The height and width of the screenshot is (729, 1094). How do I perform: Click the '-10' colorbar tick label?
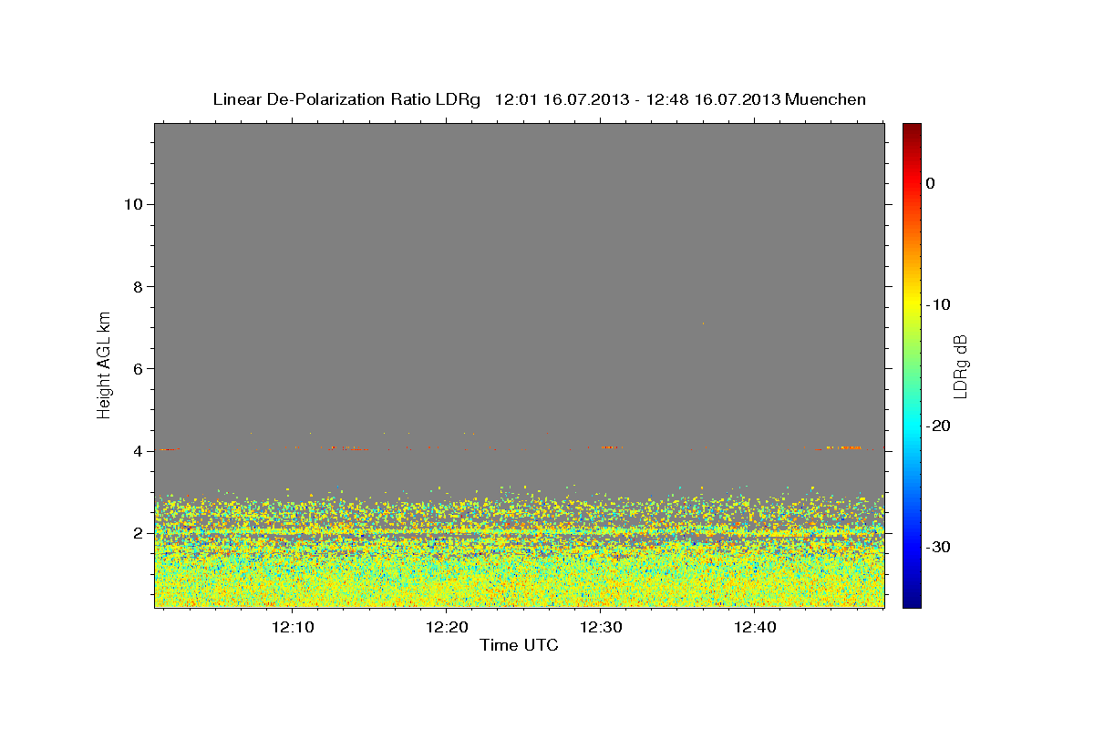click(x=939, y=304)
